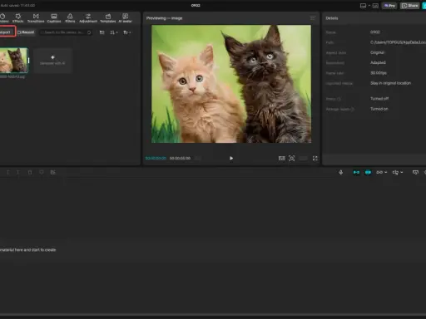Screen dimensions: 426x319
Task: Toggle main track magnet
Action: pyautogui.click(x=356, y=172)
